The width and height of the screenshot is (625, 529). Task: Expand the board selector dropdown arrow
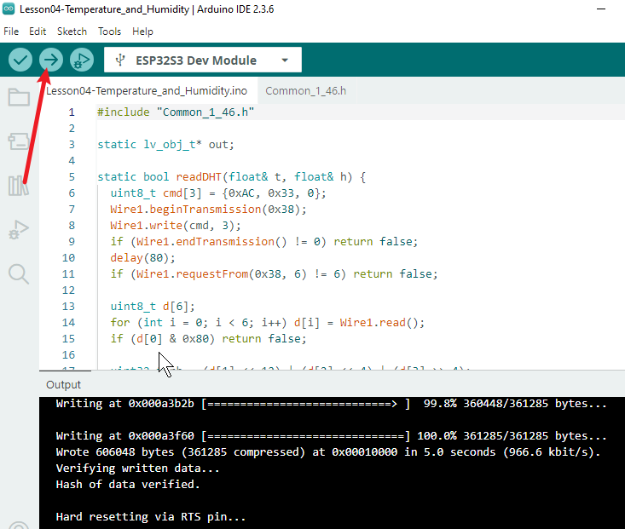[x=285, y=60]
